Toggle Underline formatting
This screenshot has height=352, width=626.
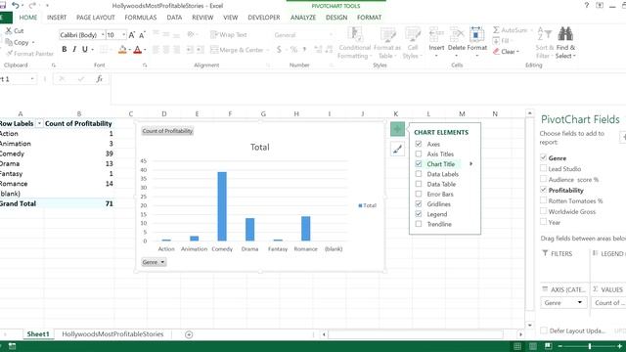coord(85,50)
